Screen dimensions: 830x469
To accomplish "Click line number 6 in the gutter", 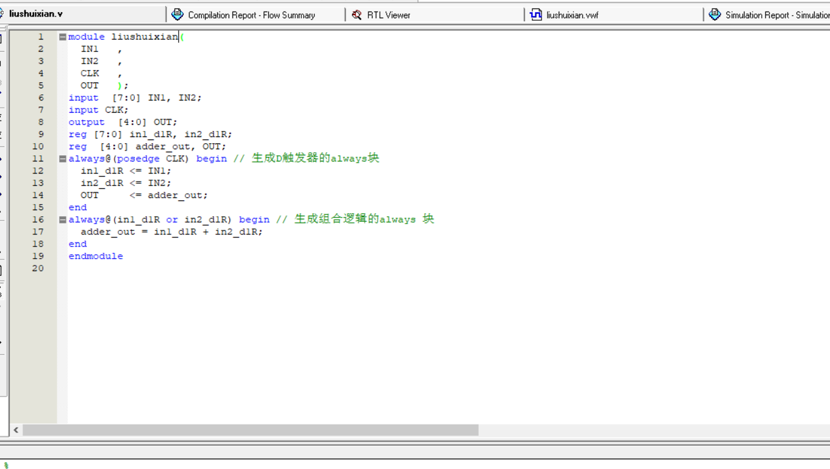I will tap(41, 98).
